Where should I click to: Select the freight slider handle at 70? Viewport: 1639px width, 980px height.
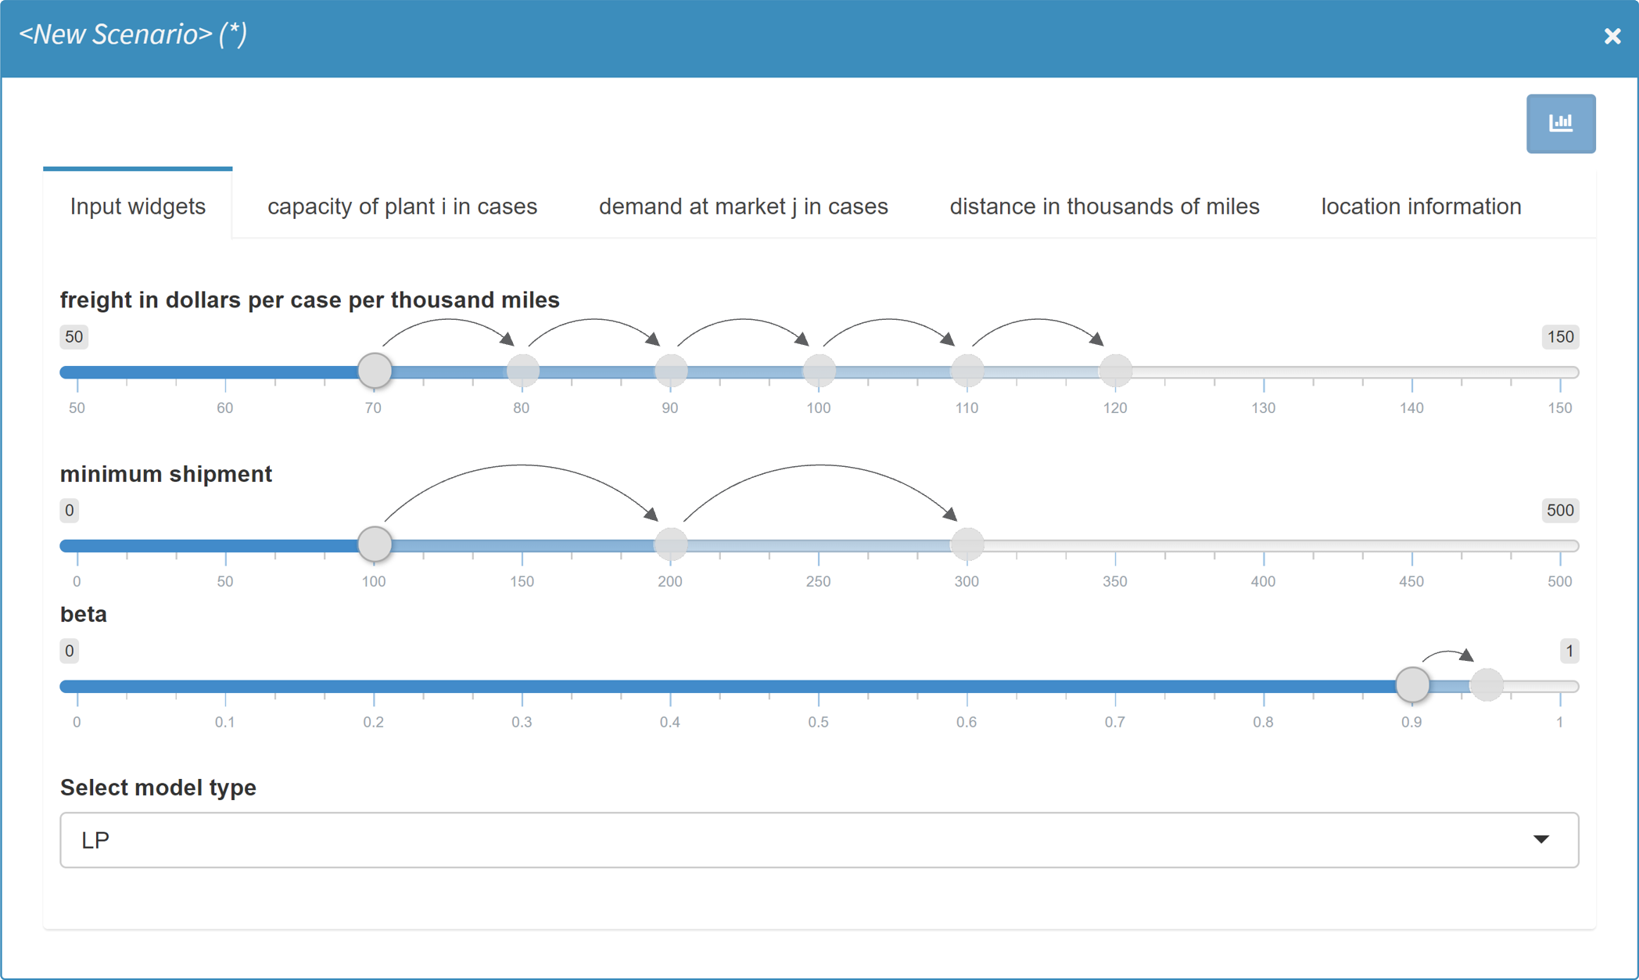point(375,370)
